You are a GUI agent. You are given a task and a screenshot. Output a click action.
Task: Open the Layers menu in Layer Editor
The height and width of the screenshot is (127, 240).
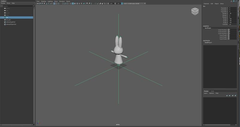(205, 93)
